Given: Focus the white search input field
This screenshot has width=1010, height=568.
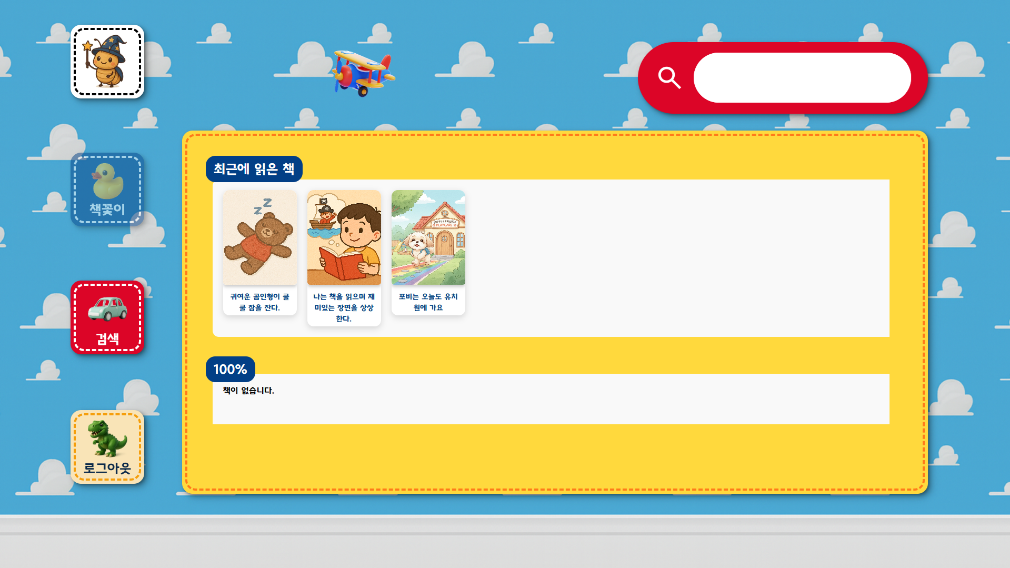Looking at the screenshot, I should tap(802, 78).
